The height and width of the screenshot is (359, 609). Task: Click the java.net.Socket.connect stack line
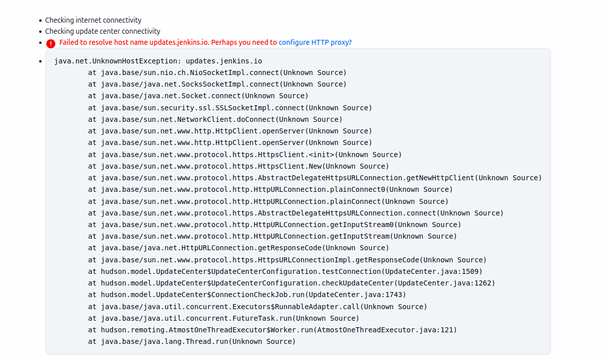(198, 96)
